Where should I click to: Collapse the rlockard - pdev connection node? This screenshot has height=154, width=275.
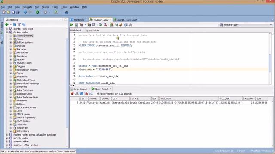[x=7, y=32]
